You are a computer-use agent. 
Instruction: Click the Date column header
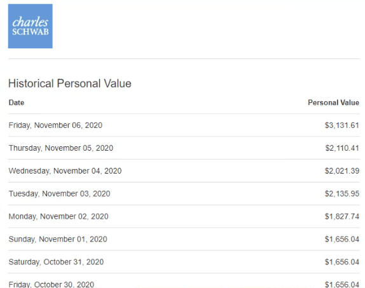[x=17, y=102]
